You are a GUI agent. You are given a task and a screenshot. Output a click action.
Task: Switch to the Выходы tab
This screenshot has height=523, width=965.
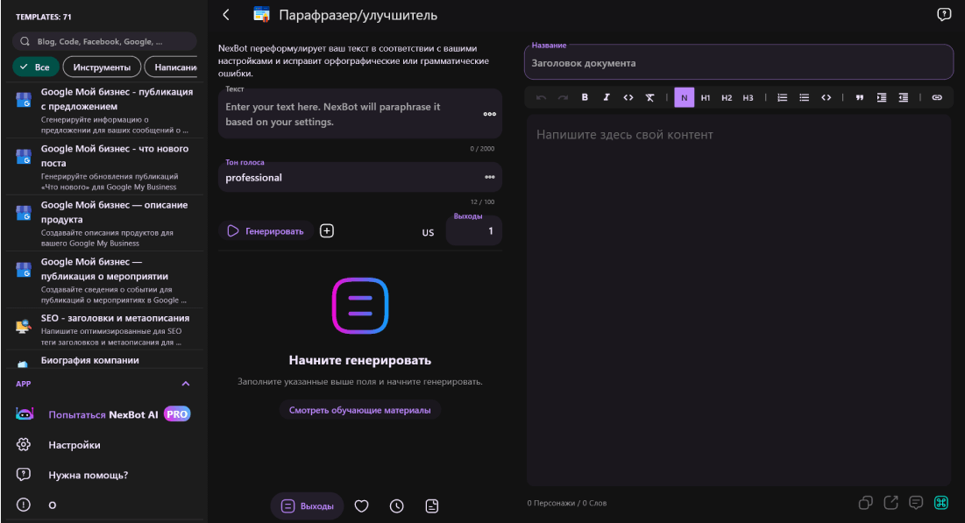(307, 505)
